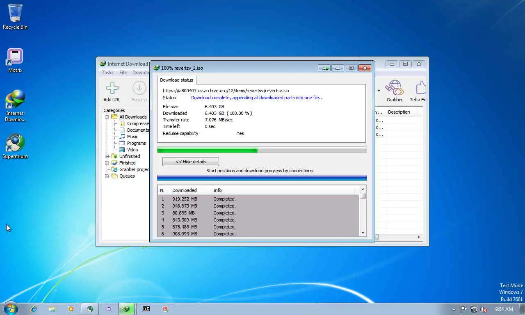
Task: Open the Downloads menu in IDM
Action: tap(141, 73)
